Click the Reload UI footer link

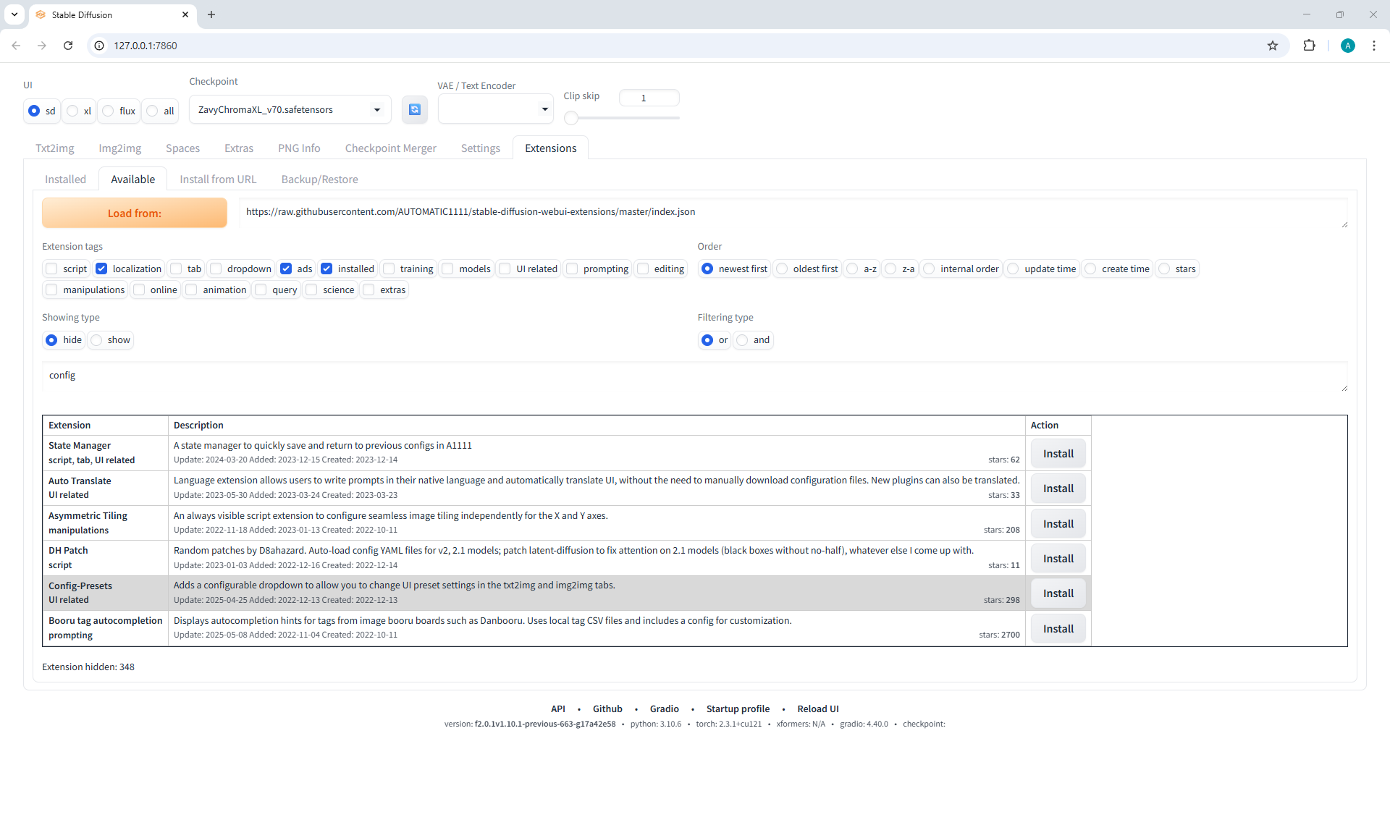817,709
